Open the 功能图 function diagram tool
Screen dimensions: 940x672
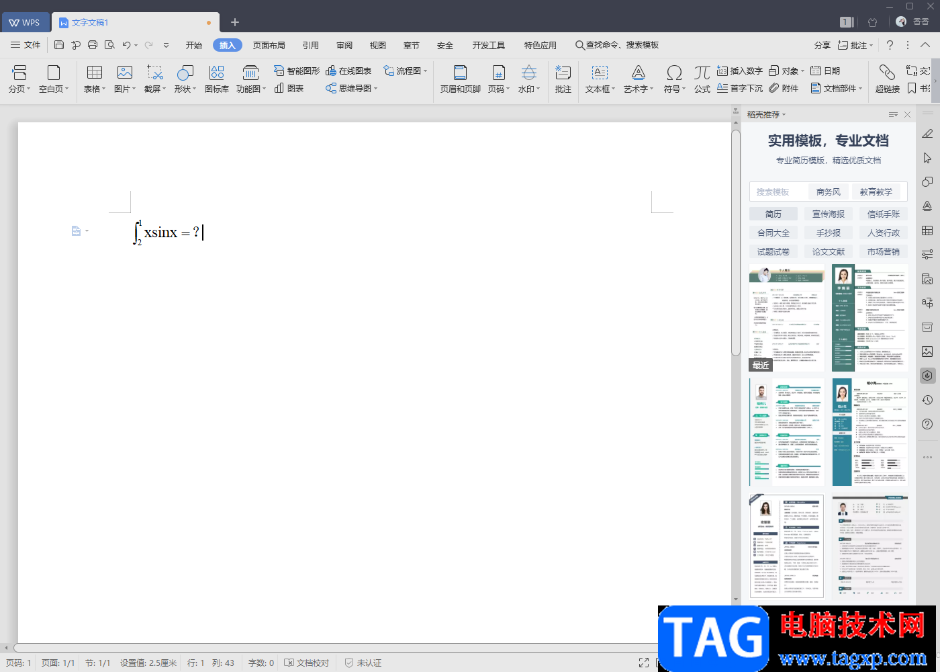[x=250, y=79]
